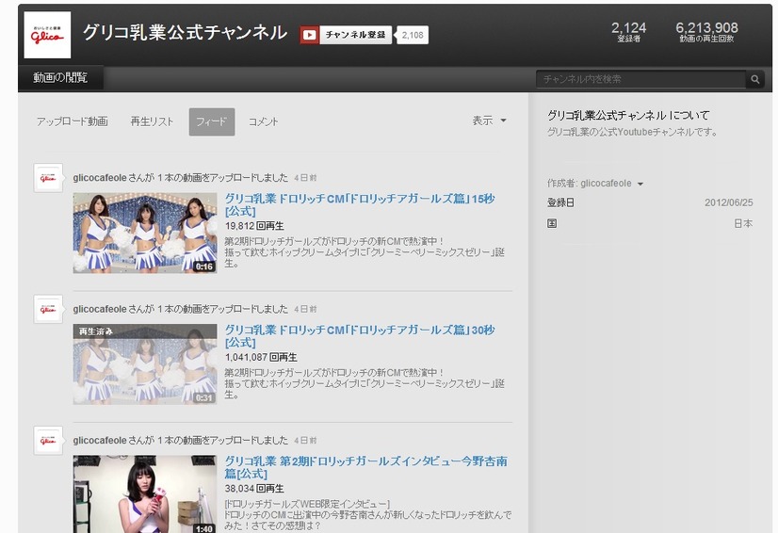The height and width of the screenshot is (533, 778).
Task: Click the Glico channel logo in header
Action: click(47, 35)
